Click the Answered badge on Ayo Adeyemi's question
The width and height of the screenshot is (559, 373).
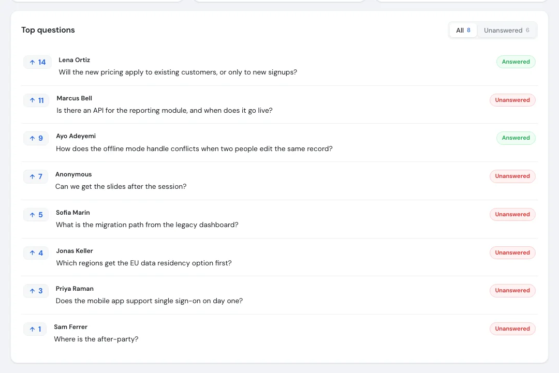[x=516, y=138]
